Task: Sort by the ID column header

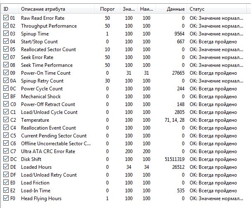Action: point(10,9)
